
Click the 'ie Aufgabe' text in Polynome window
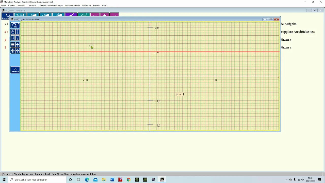289,24
